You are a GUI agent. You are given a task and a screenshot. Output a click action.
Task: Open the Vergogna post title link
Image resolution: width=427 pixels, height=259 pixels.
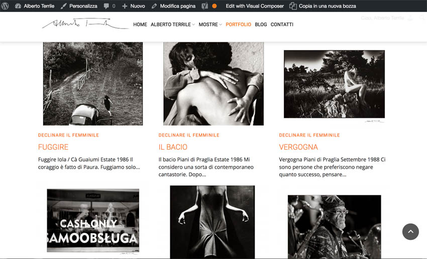298,147
